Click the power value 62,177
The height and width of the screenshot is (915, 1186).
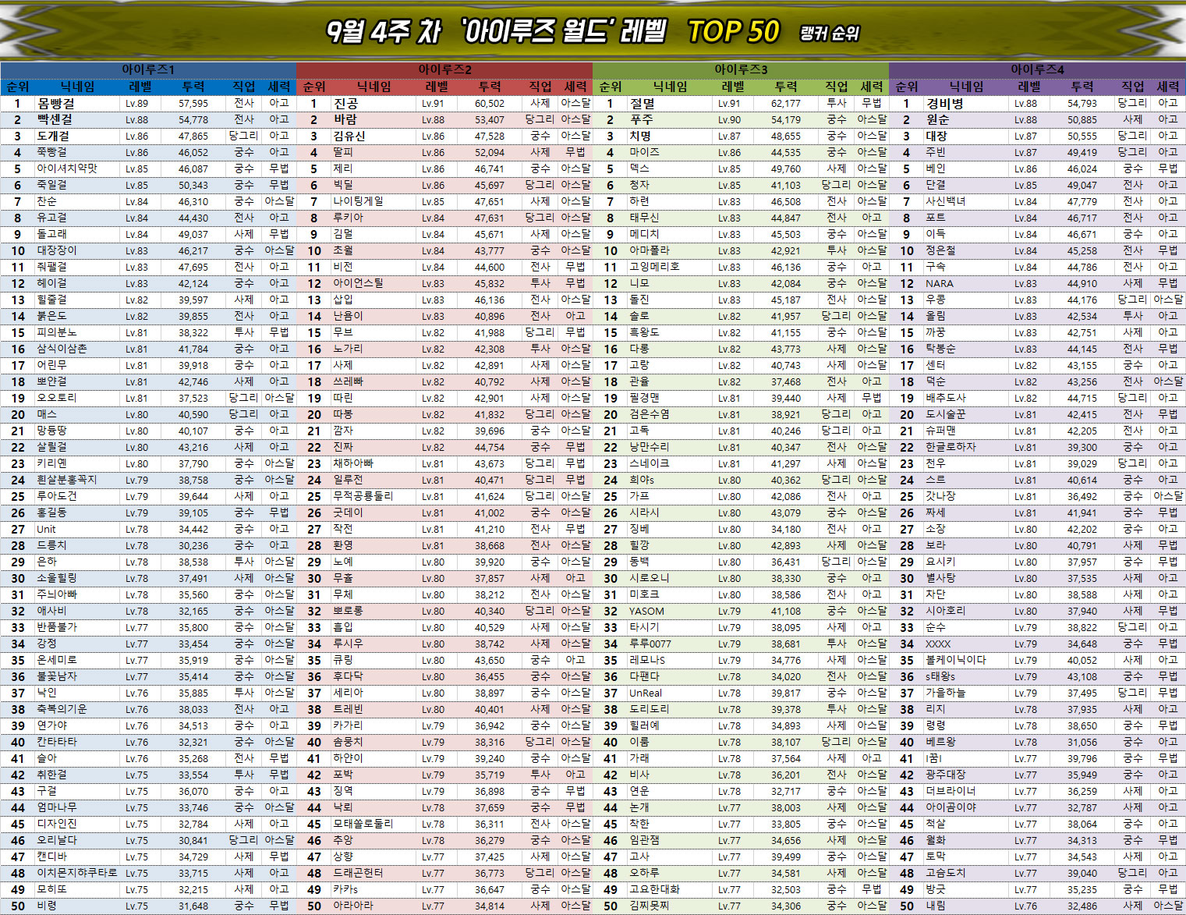(785, 103)
